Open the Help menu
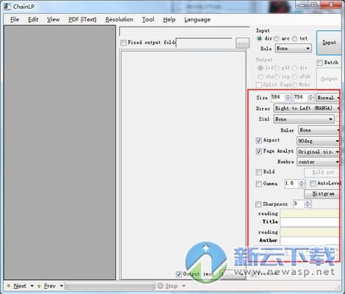345x294 pixels. [x=169, y=20]
